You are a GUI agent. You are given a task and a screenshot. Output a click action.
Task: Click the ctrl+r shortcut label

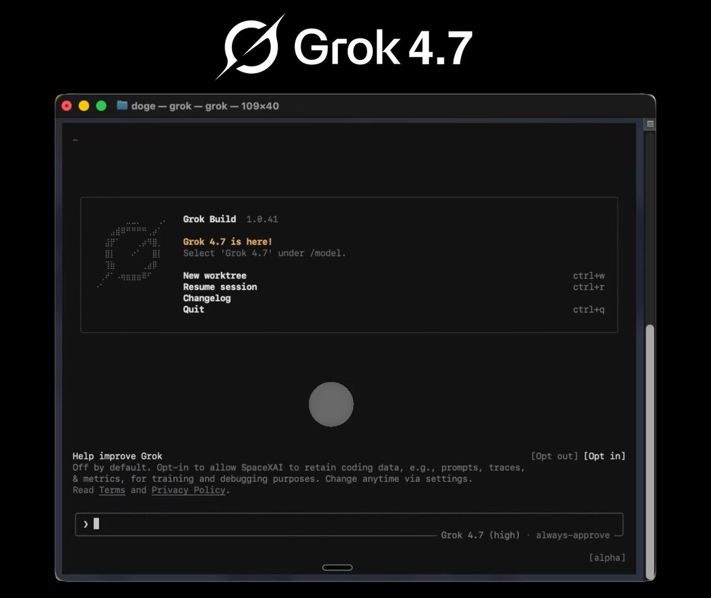[589, 287]
